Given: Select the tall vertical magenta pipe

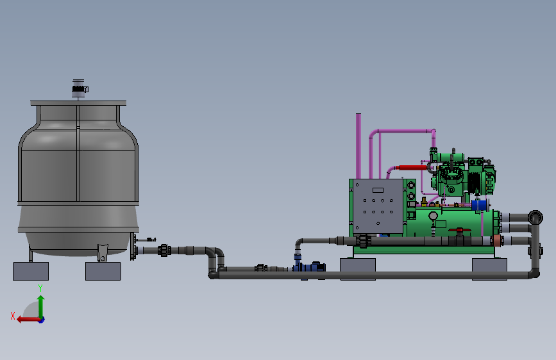Looking at the screenshot, I should pyautogui.click(x=358, y=146).
